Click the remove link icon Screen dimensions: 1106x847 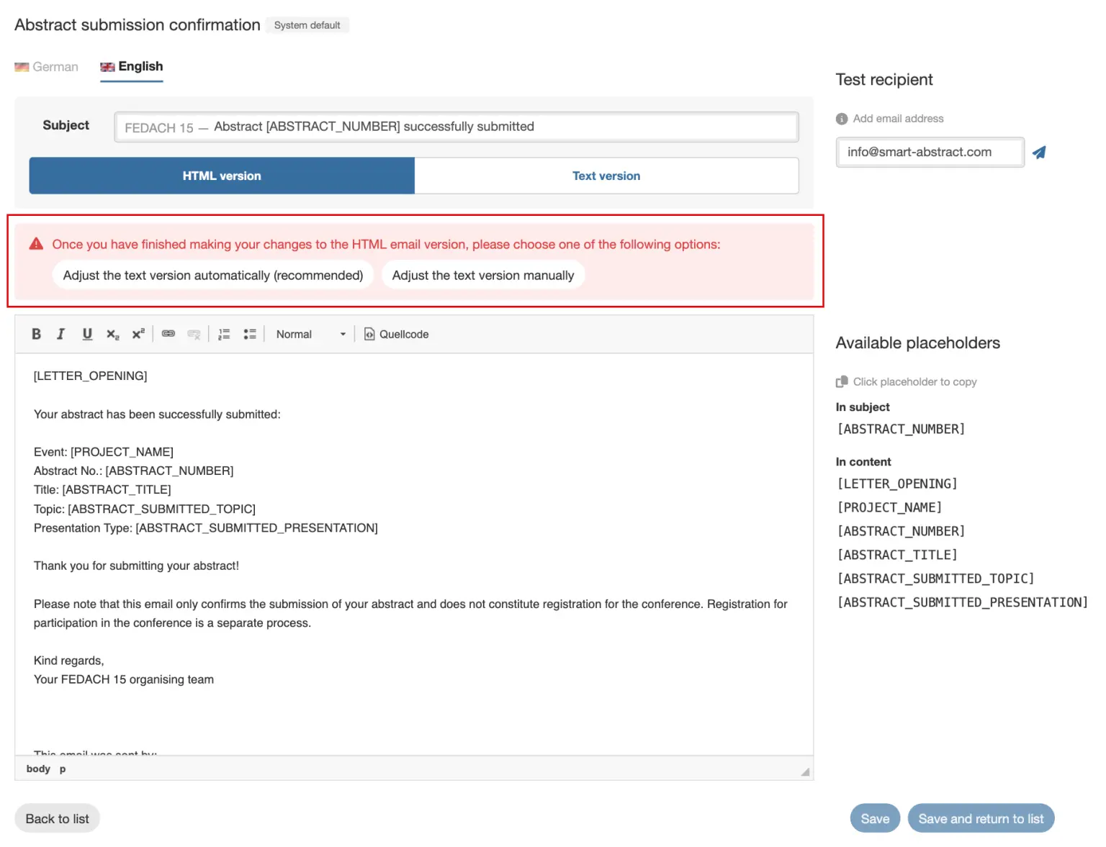point(194,334)
